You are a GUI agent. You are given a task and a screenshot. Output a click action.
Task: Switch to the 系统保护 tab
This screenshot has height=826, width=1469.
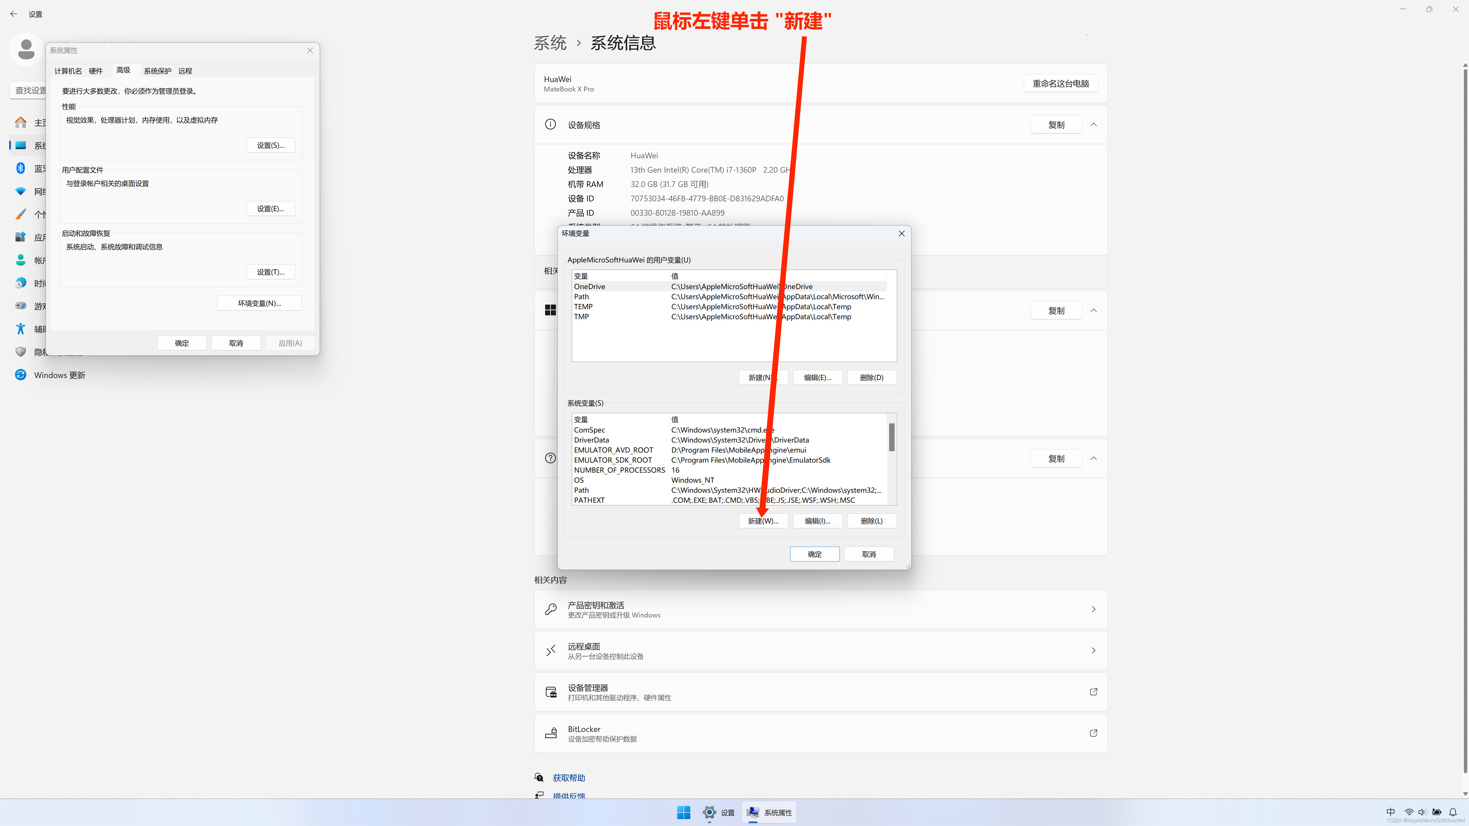(x=158, y=70)
